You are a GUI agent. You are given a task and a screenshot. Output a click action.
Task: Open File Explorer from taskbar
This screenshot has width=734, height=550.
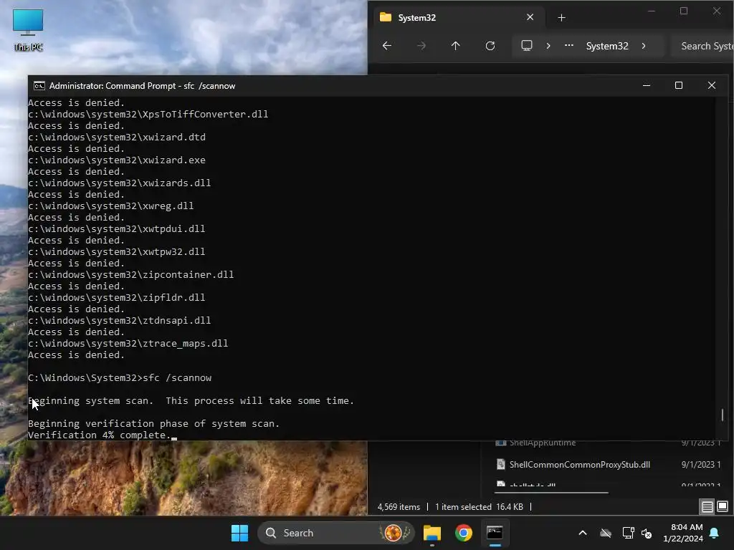pos(432,533)
